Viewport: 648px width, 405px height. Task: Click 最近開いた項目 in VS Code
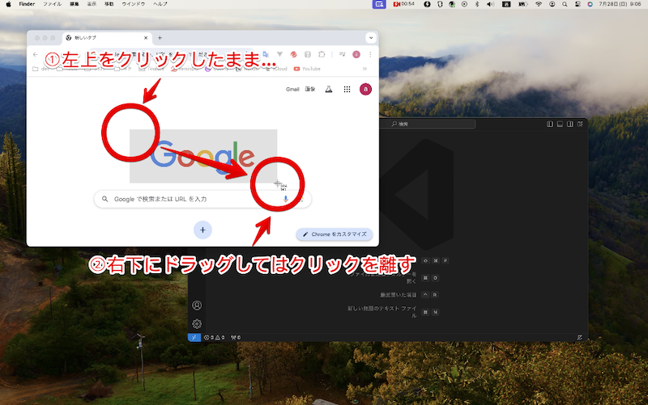(399, 295)
